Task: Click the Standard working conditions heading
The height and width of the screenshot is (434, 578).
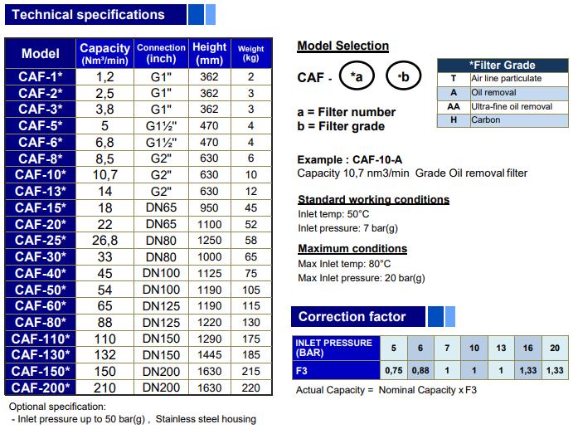Action: (373, 199)
